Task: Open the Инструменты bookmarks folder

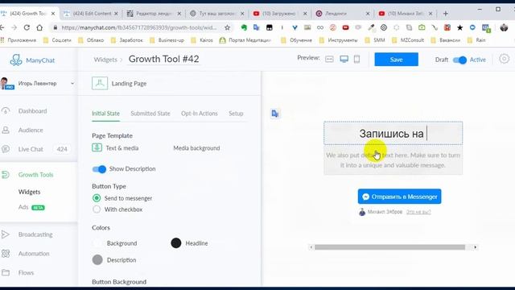Action: click(x=338, y=40)
